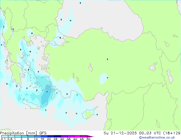Screen dimensions: 181x140
Task: Select the 40–45 mm magenta legend swatch
Action: [x=77, y=136]
